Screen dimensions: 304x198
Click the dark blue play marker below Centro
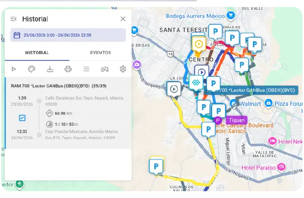(x=202, y=72)
